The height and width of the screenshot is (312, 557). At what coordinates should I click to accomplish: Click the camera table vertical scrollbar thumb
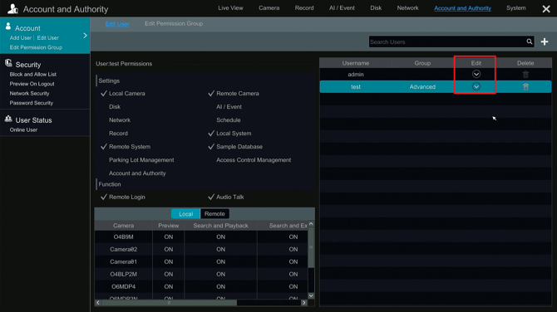coord(311,247)
